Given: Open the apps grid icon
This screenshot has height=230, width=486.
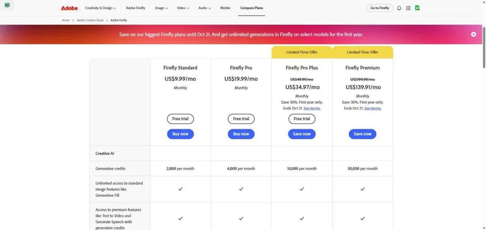Looking at the screenshot, I should coord(408,8).
